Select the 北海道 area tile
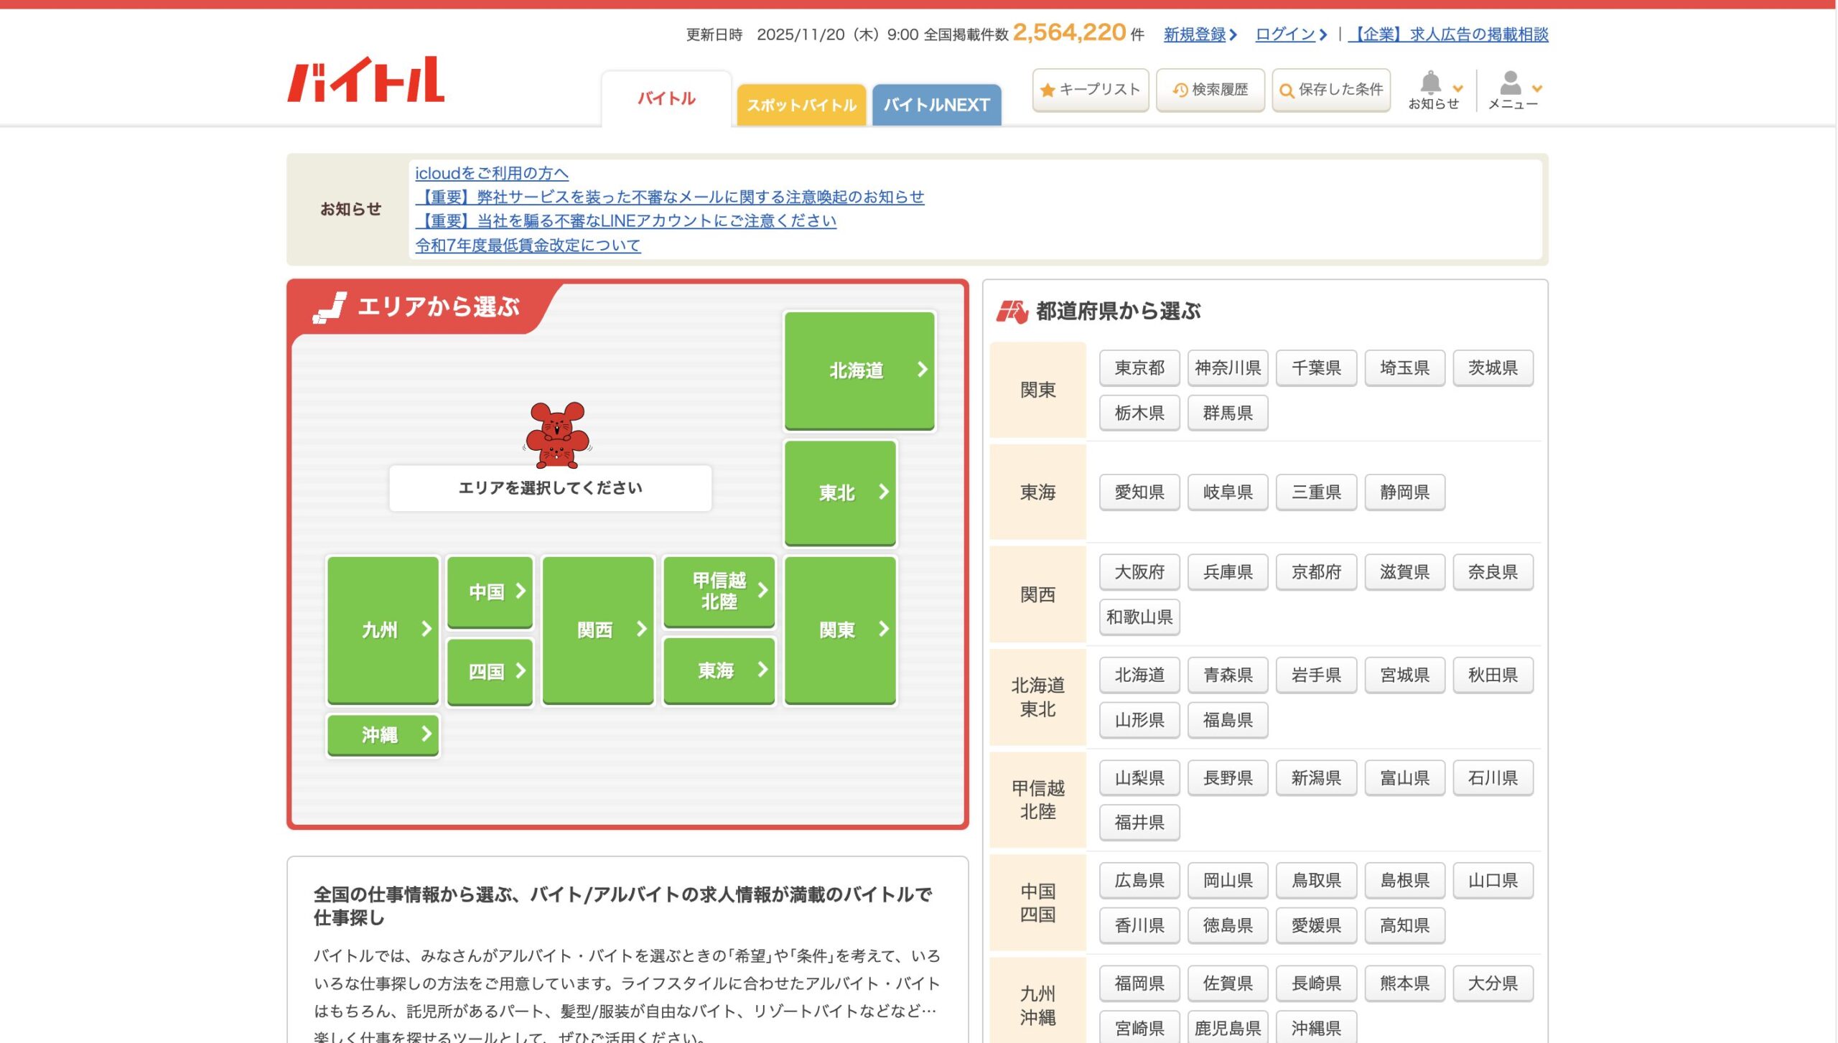This screenshot has width=1838, height=1043. pyautogui.click(x=859, y=370)
